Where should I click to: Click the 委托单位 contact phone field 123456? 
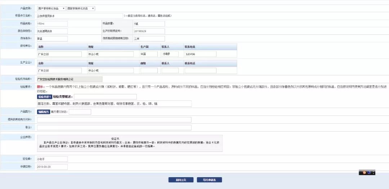[x=200, y=54]
